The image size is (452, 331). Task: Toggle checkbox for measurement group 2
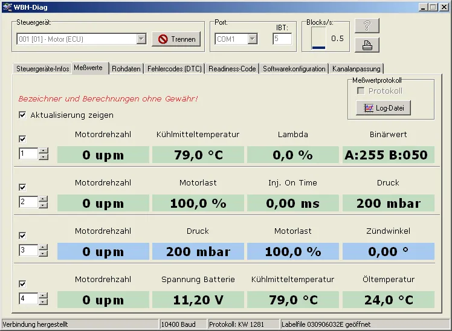coord(22,187)
